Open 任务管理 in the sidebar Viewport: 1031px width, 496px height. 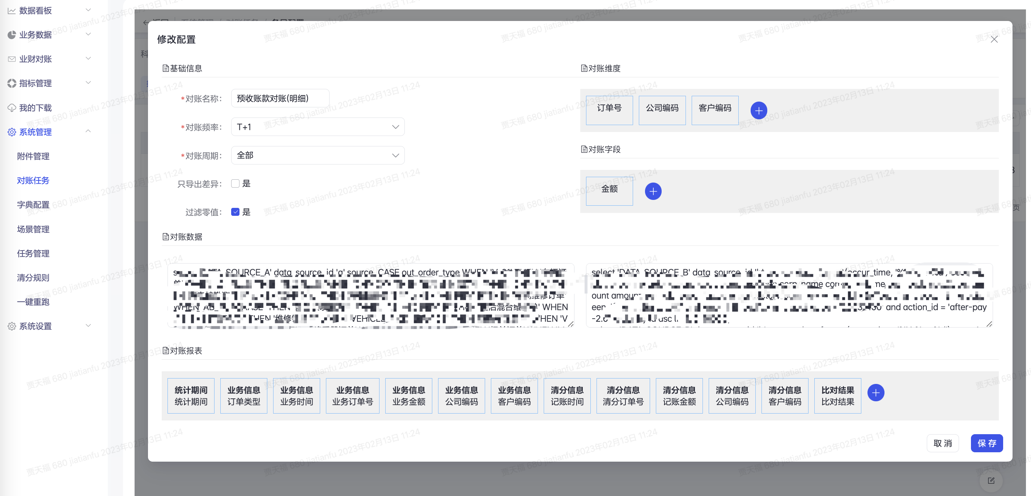(x=33, y=253)
